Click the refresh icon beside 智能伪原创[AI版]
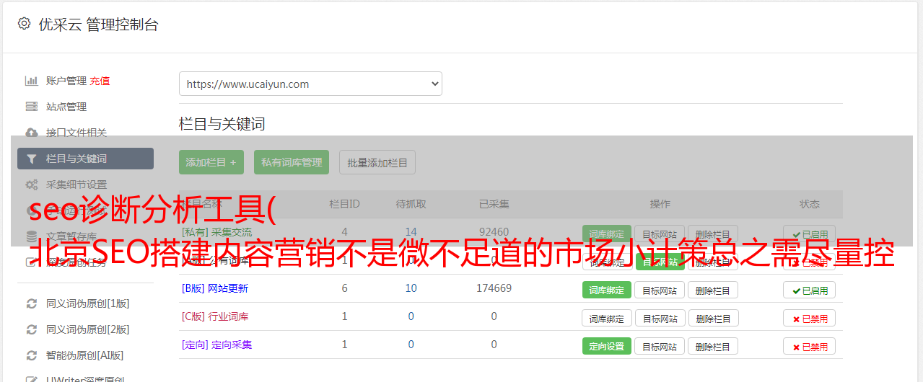Image resolution: width=923 pixels, height=382 pixels. tap(31, 355)
